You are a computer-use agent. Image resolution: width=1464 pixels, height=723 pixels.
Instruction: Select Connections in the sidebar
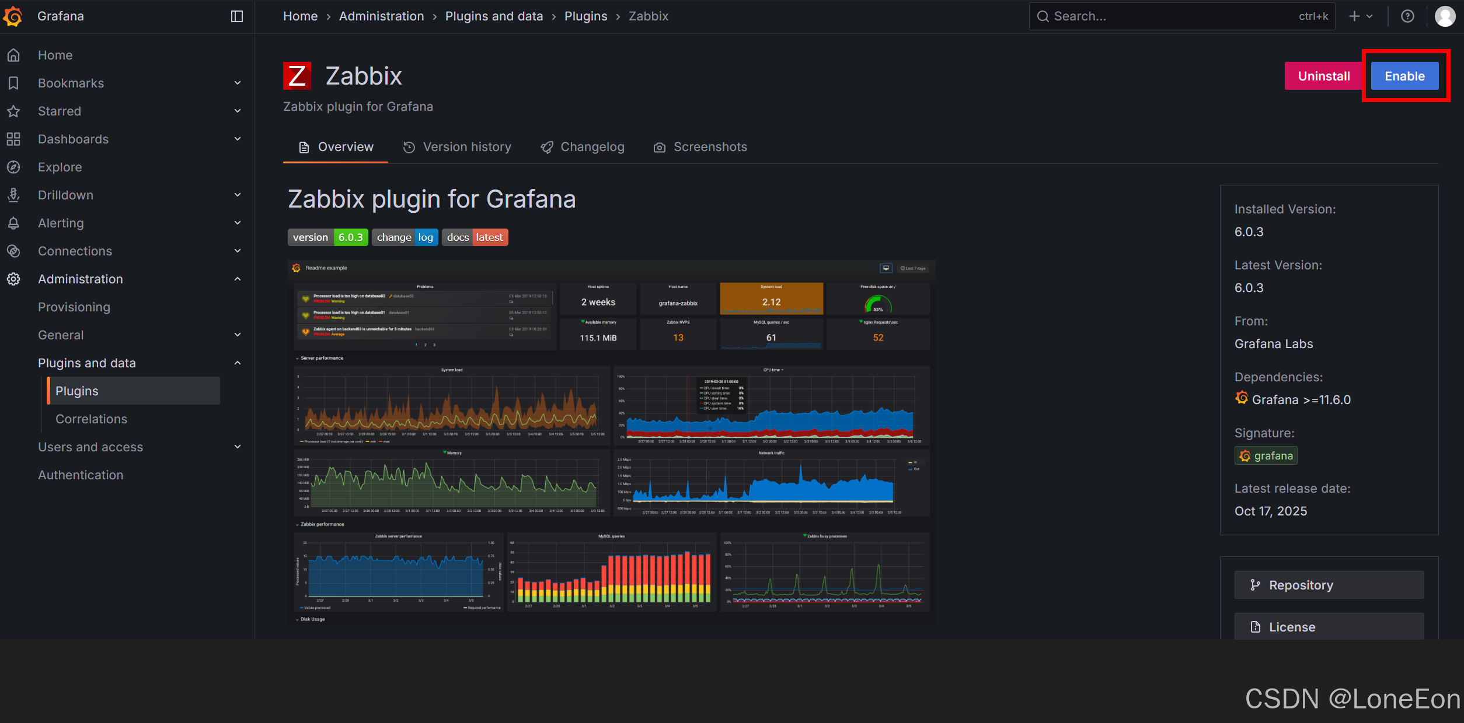[x=75, y=251]
